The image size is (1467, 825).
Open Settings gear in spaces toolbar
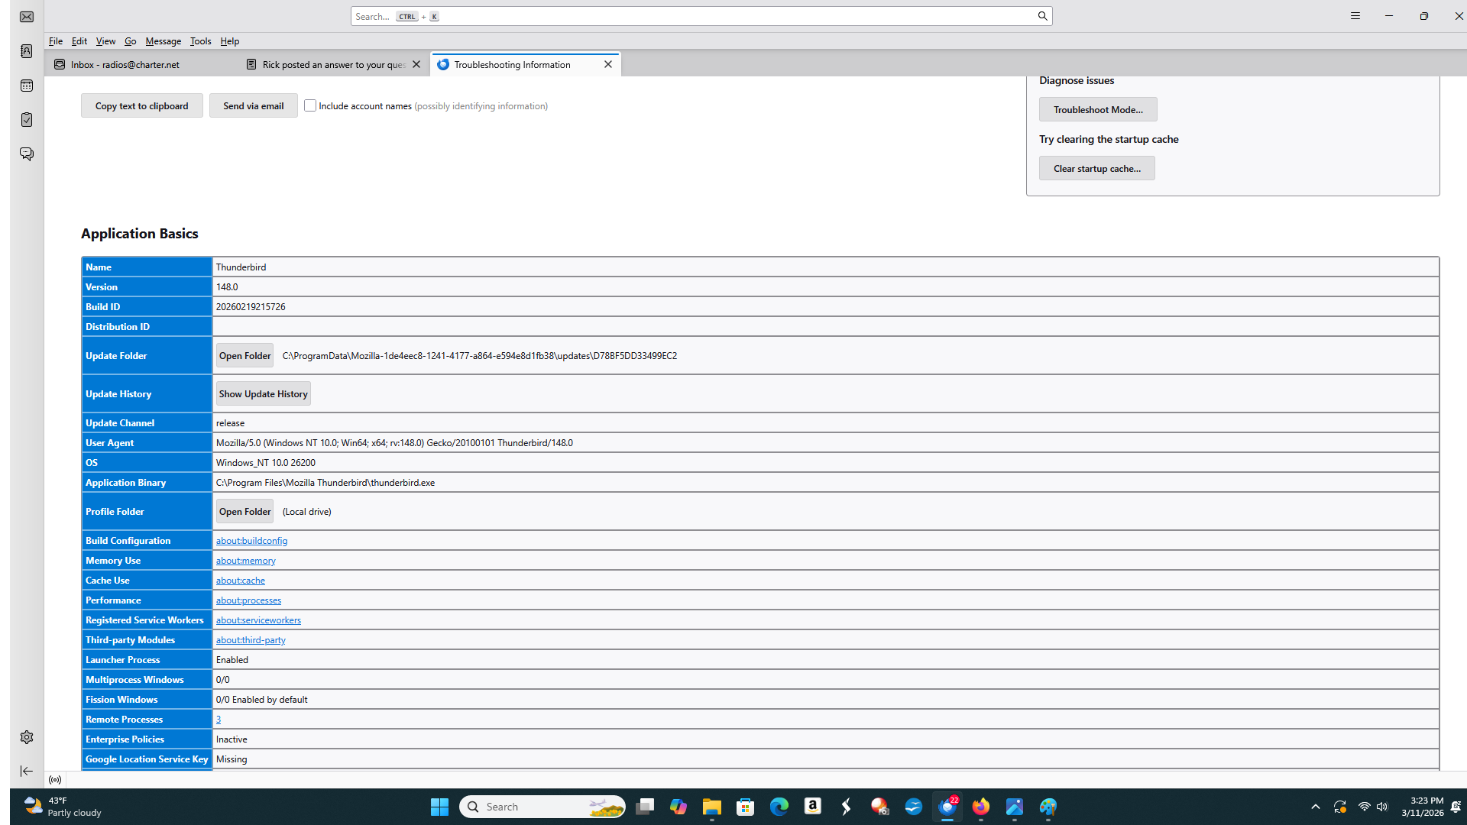[27, 737]
